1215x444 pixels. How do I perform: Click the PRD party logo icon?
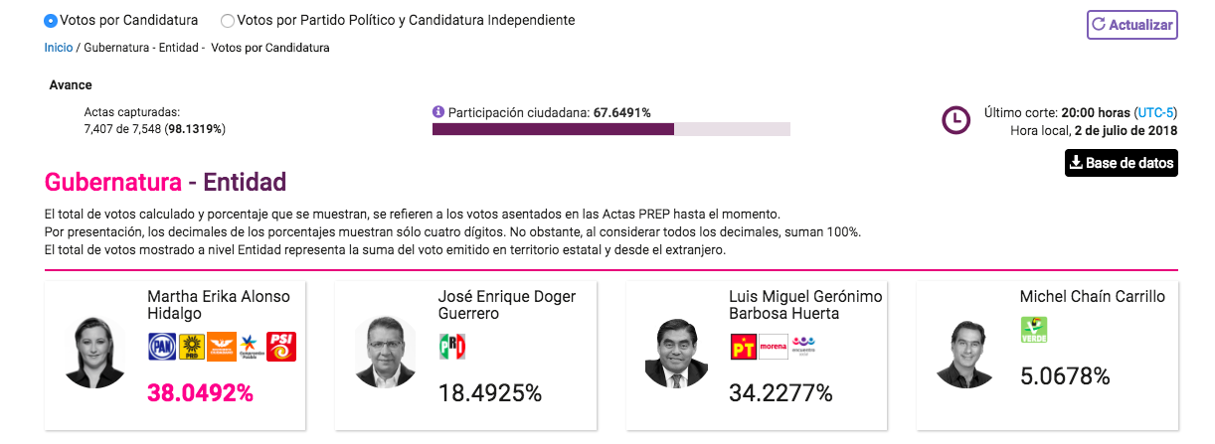[x=191, y=346]
